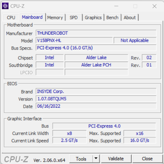
Task: Click the Graphic Interface Bus PCI-Express 4.0 field
Action: click(104, 126)
